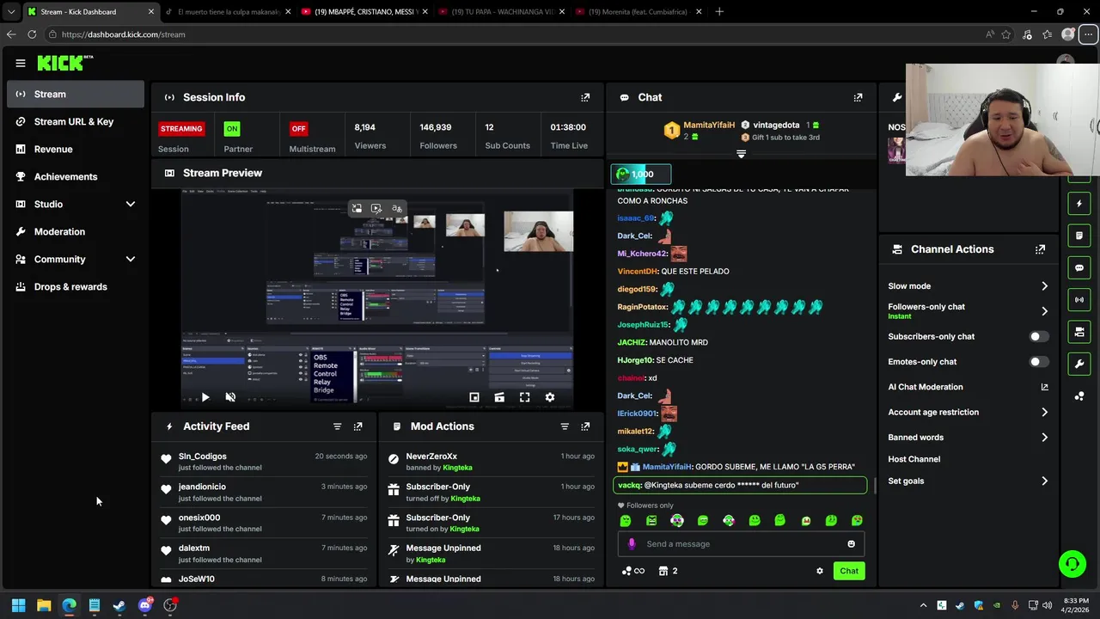
Task: Pop out the Mod Actions panel
Action: click(585, 426)
